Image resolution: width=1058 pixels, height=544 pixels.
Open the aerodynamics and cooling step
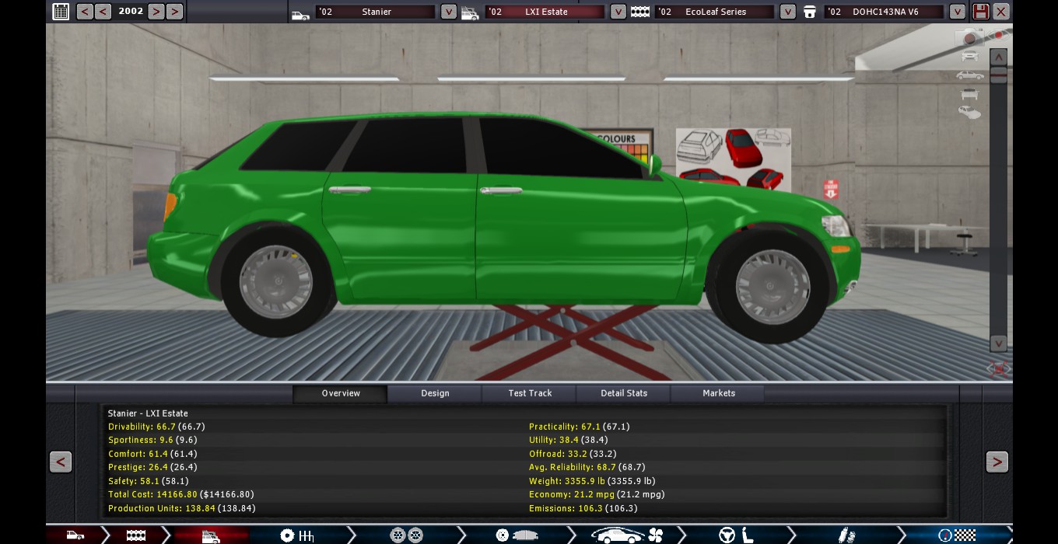coord(625,535)
